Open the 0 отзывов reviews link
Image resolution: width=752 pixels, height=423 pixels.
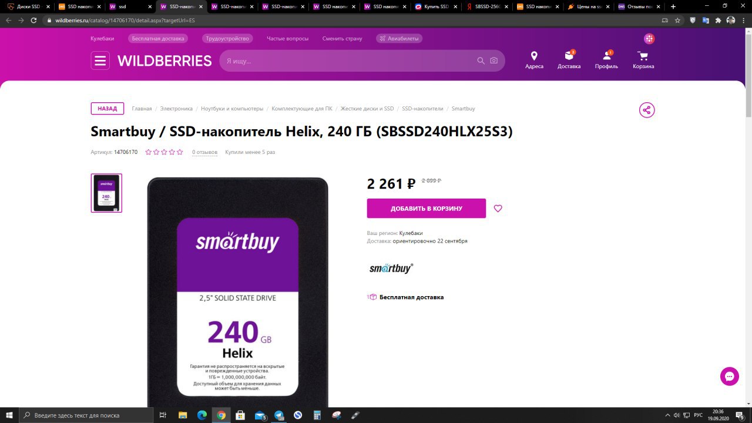(204, 152)
